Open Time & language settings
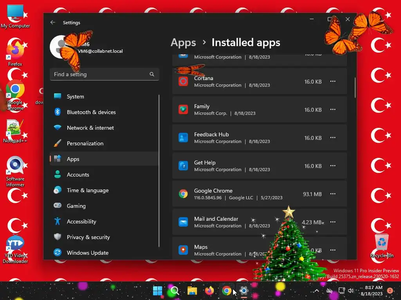Screen dimensions: 401x300 [104, 190]
